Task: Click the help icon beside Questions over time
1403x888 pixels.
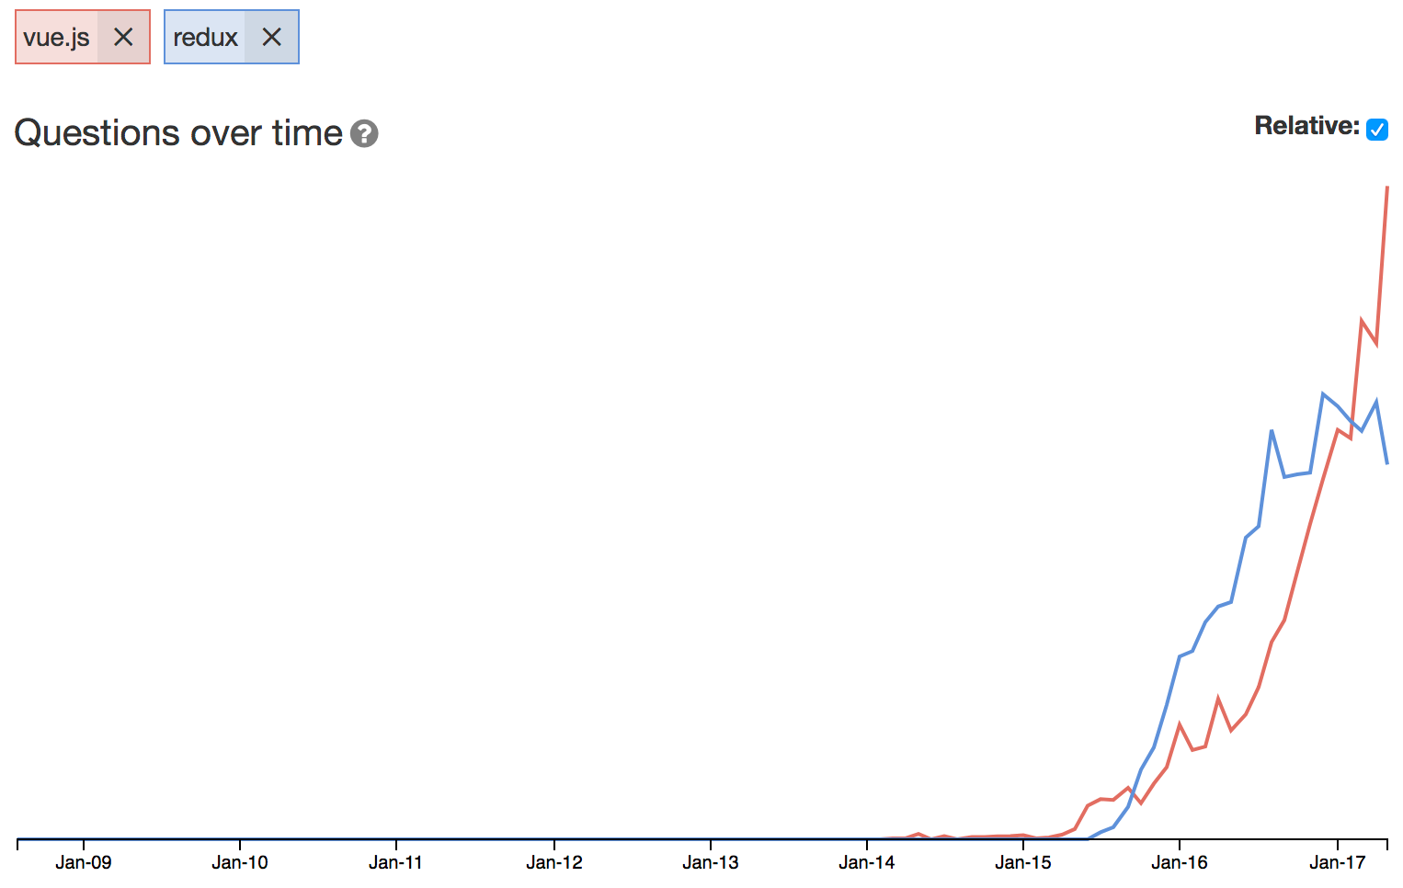Action: point(364,133)
